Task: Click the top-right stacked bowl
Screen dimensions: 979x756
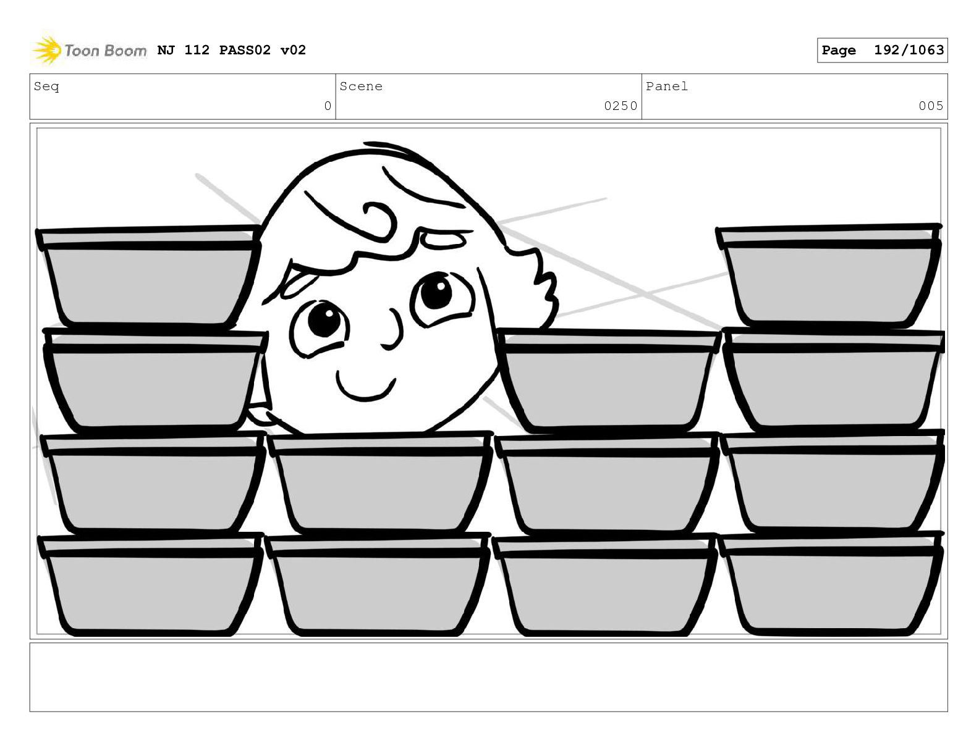Action: pos(829,275)
